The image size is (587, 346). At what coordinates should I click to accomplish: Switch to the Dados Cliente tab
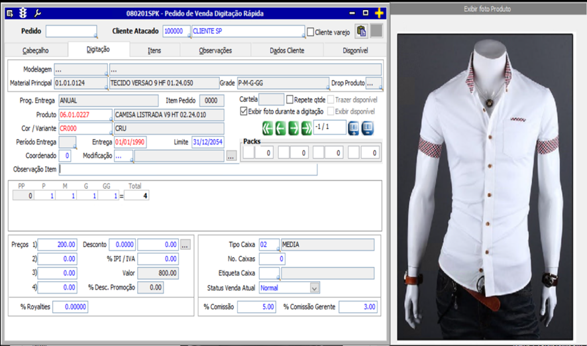(x=287, y=50)
